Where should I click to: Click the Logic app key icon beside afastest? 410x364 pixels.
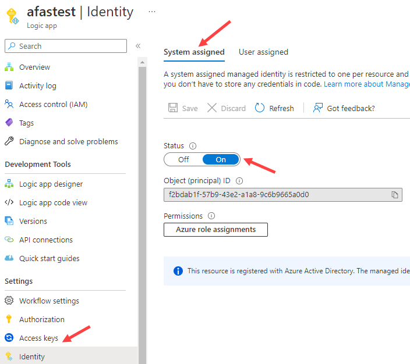point(12,16)
